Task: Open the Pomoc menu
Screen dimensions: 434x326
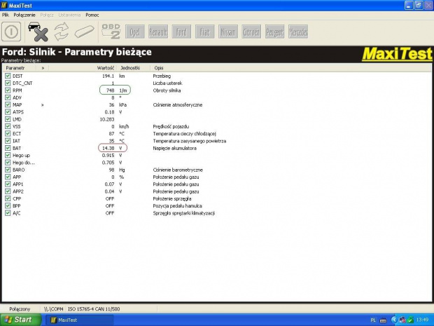Action: point(92,15)
